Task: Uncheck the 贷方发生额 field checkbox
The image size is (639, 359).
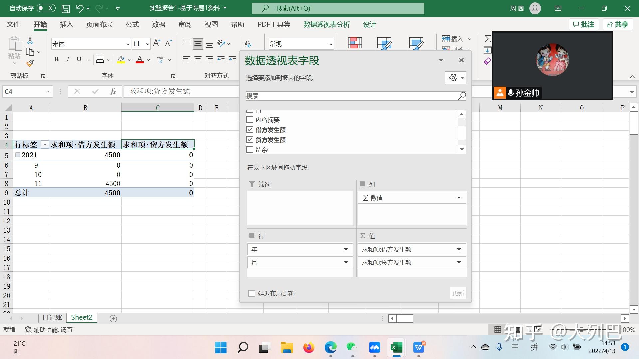Action: [250, 140]
